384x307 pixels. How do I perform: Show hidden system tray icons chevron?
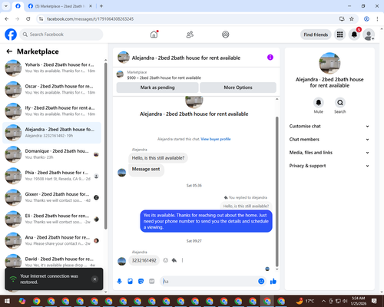(323, 301)
